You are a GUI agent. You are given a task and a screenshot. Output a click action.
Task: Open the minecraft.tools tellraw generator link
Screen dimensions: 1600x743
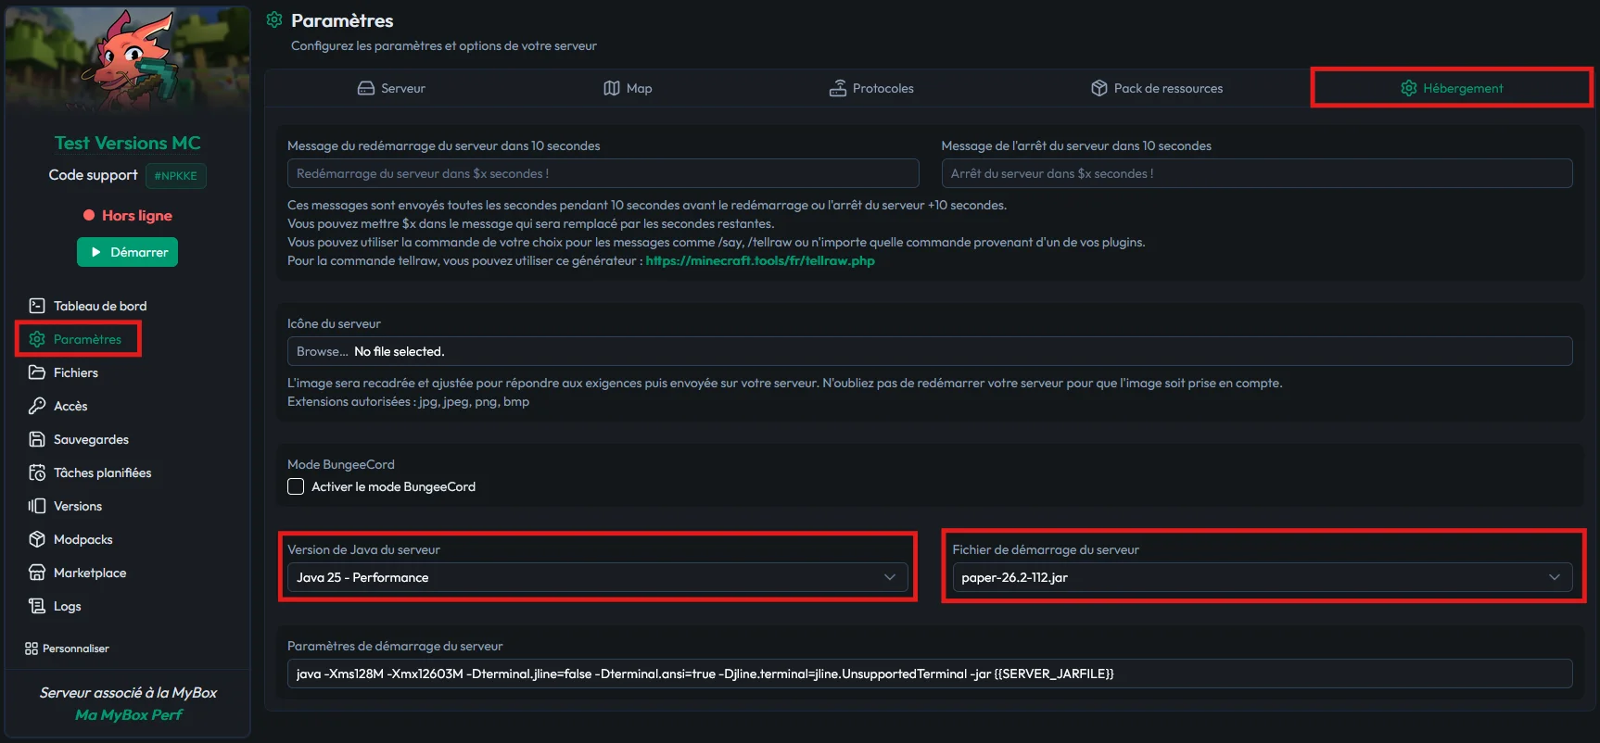pyautogui.click(x=760, y=260)
